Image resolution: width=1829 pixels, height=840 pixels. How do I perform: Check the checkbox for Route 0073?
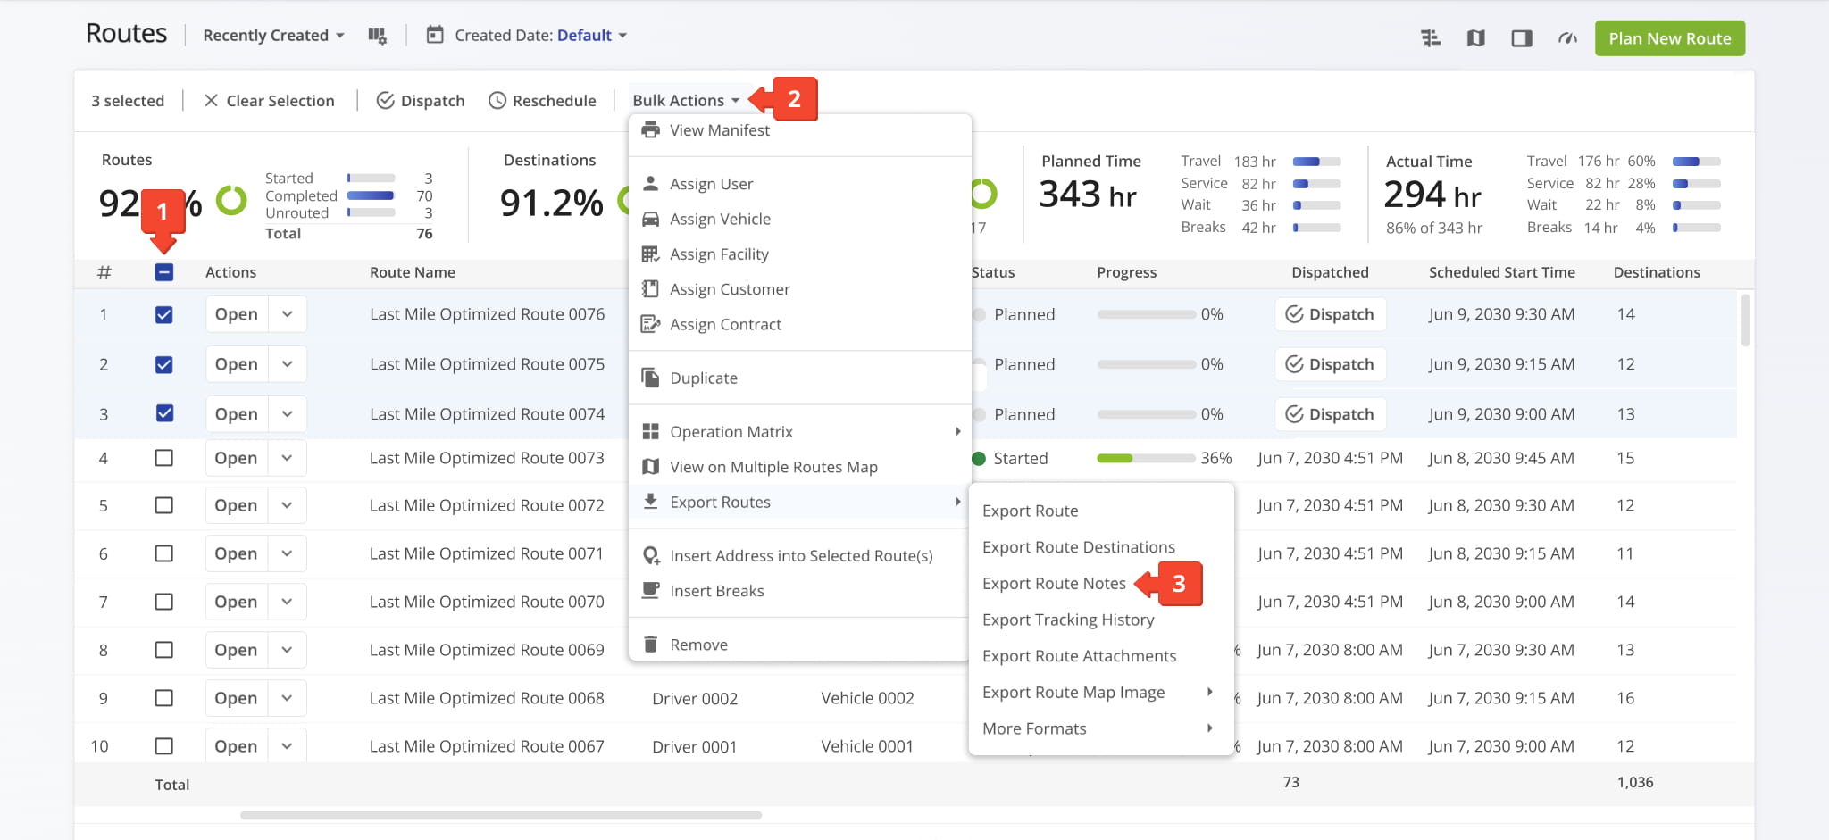164,458
